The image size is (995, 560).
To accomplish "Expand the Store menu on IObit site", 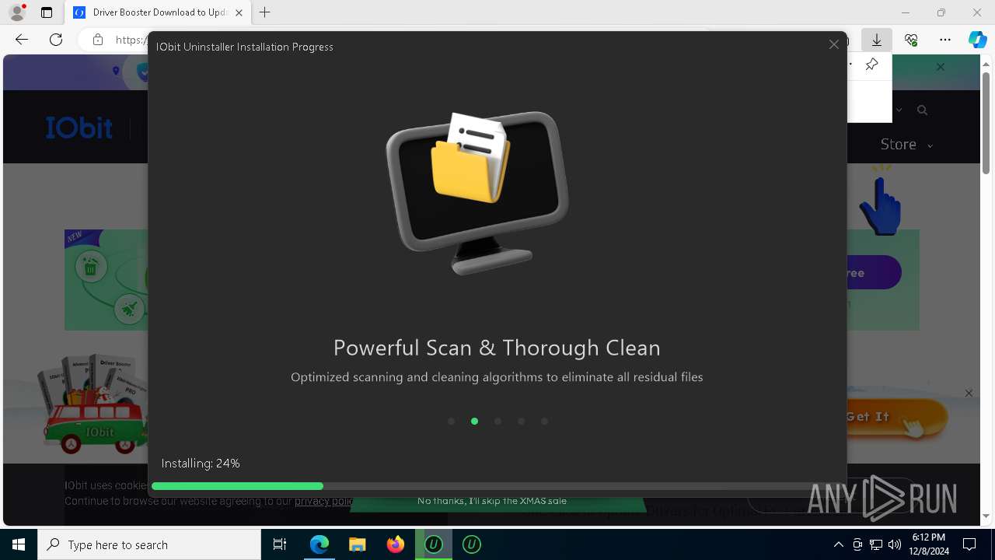I will click(x=906, y=145).
